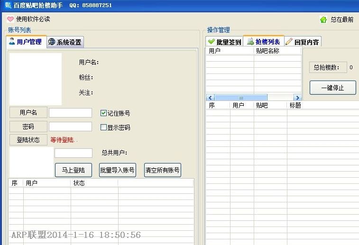Click the 批量导入账号 button
The height and width of the screenshot is (245, 359).
[117, 170]
